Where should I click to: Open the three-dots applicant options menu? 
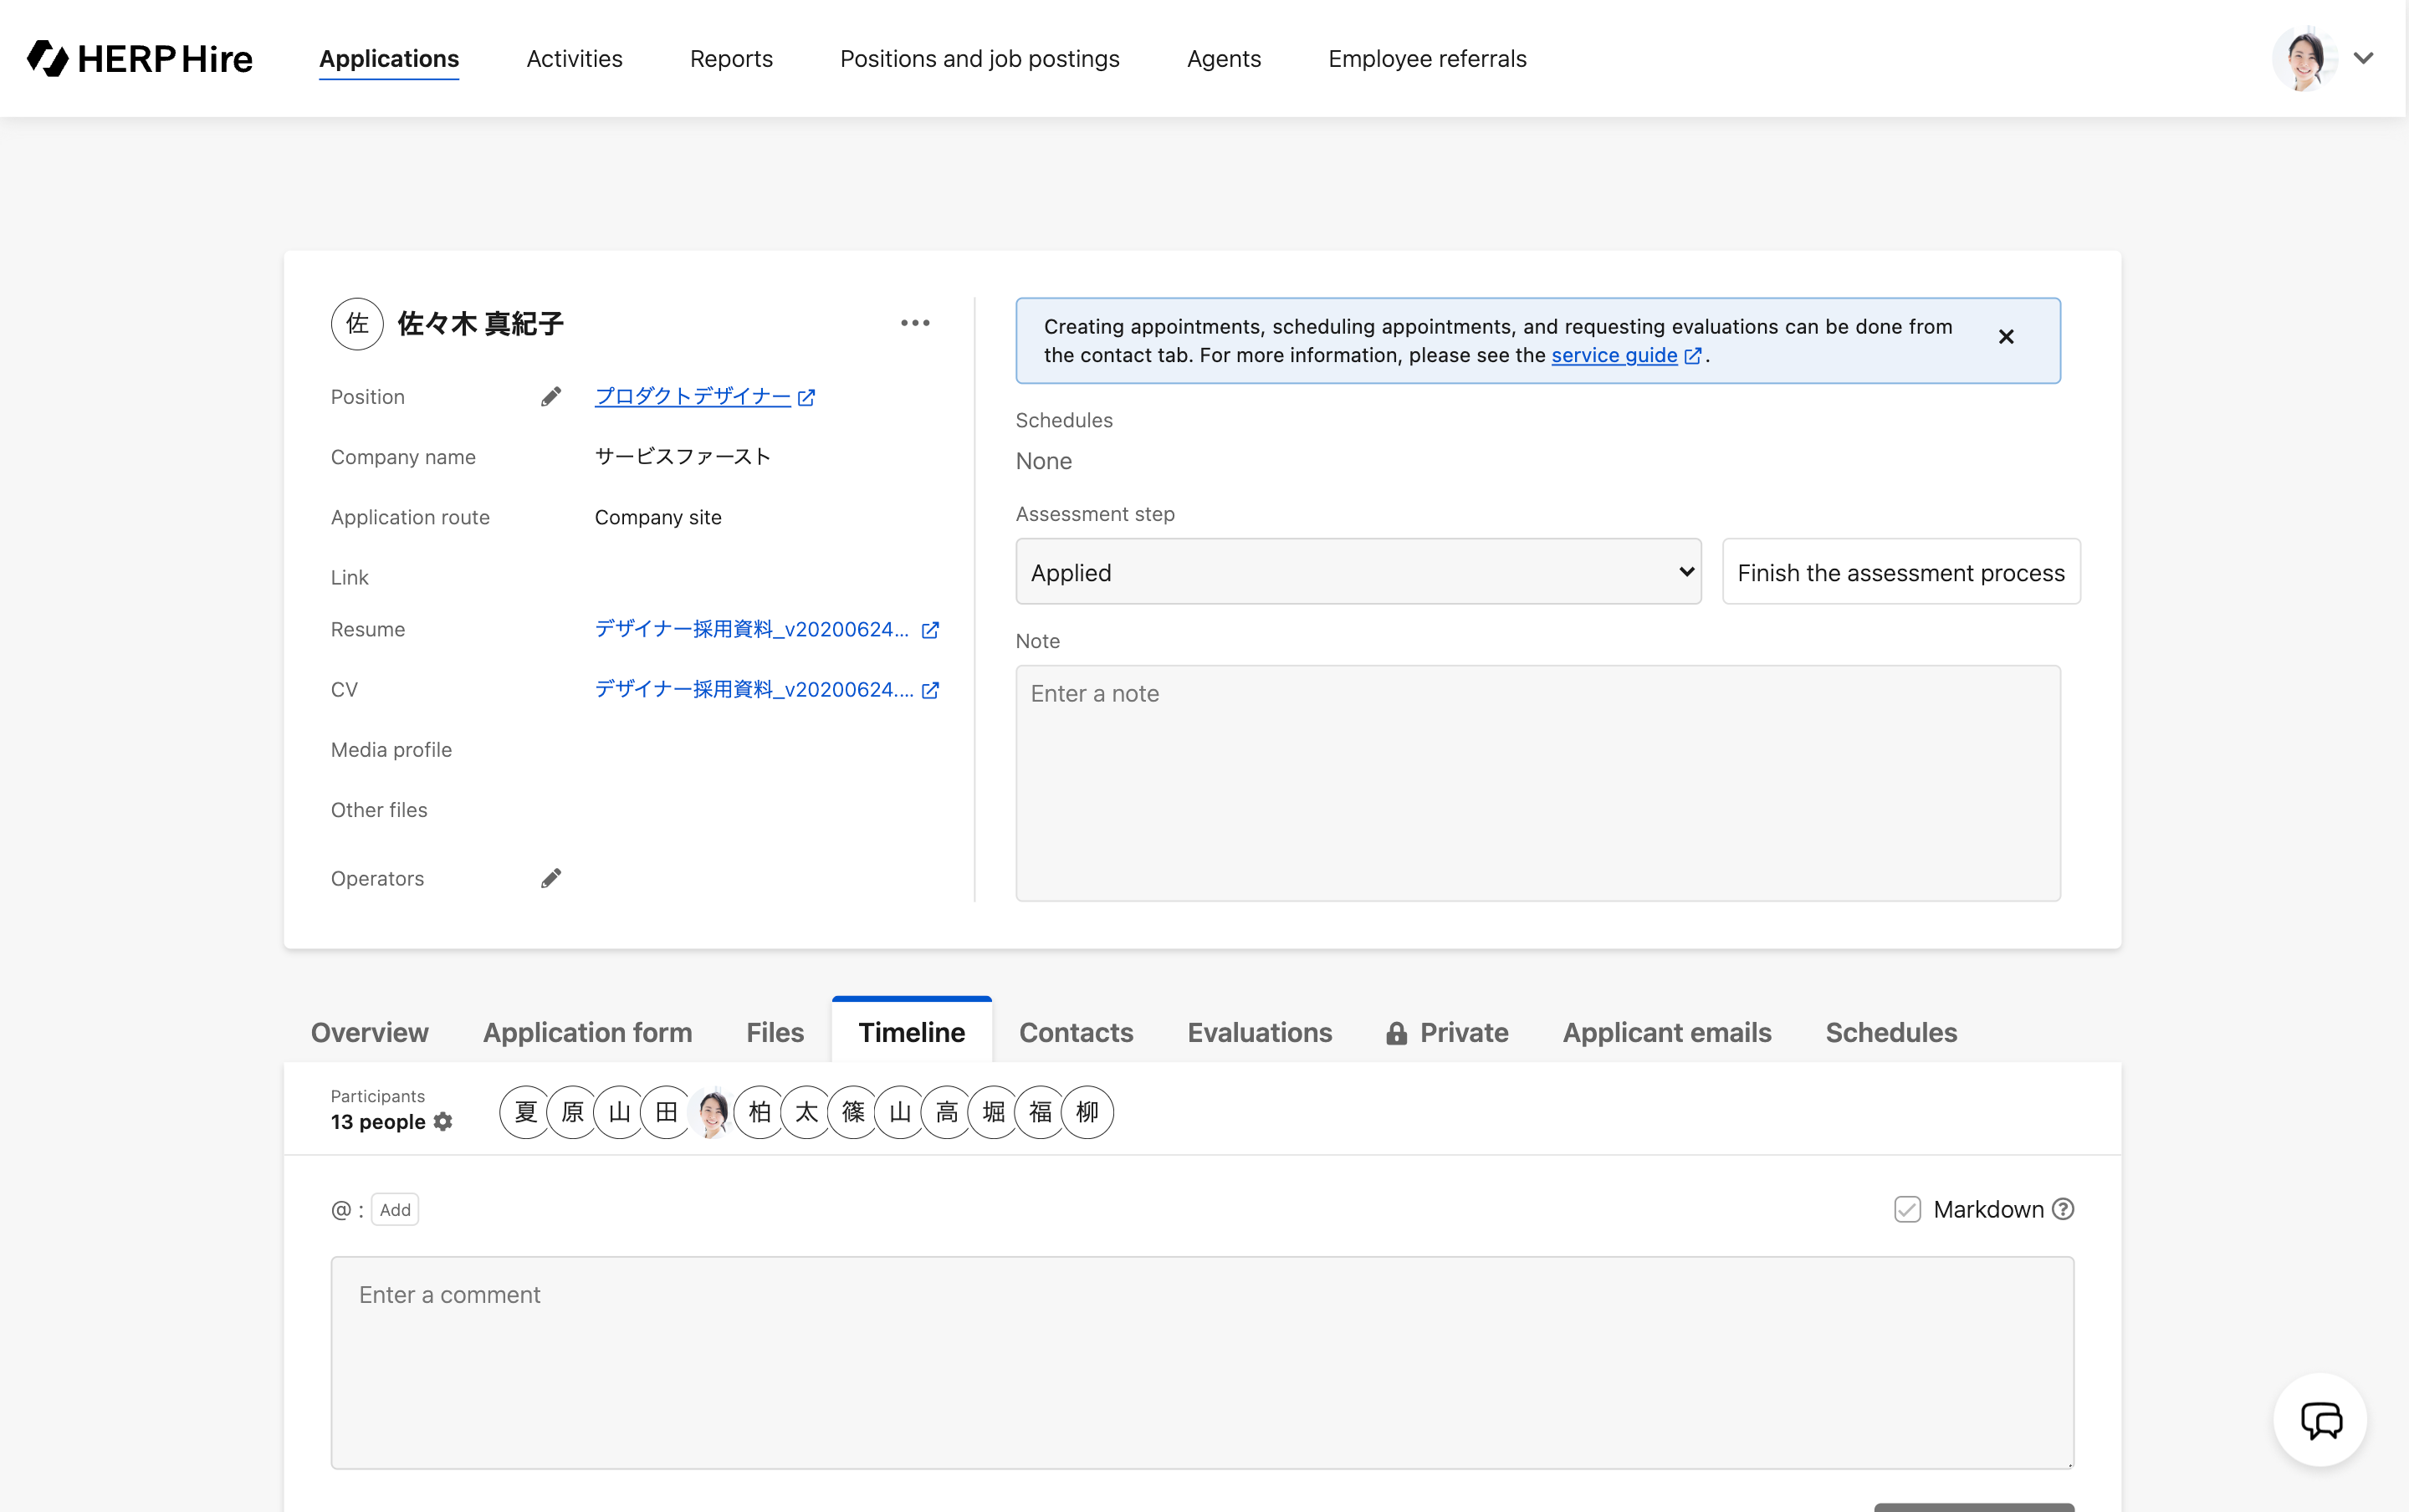pos(915,323)
